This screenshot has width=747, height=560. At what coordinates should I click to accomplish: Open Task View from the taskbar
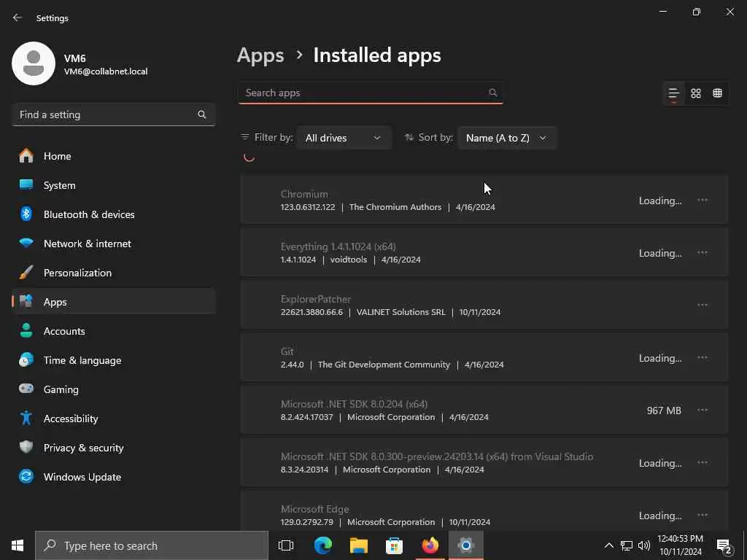pyautogui.click(x=286, y=545)
